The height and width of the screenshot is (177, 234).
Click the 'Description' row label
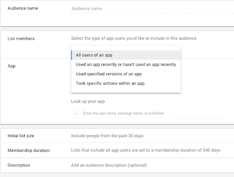(x=19, y=165)
